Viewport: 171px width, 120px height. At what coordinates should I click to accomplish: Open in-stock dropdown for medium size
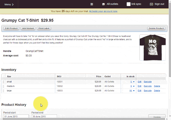click(133, 86)
